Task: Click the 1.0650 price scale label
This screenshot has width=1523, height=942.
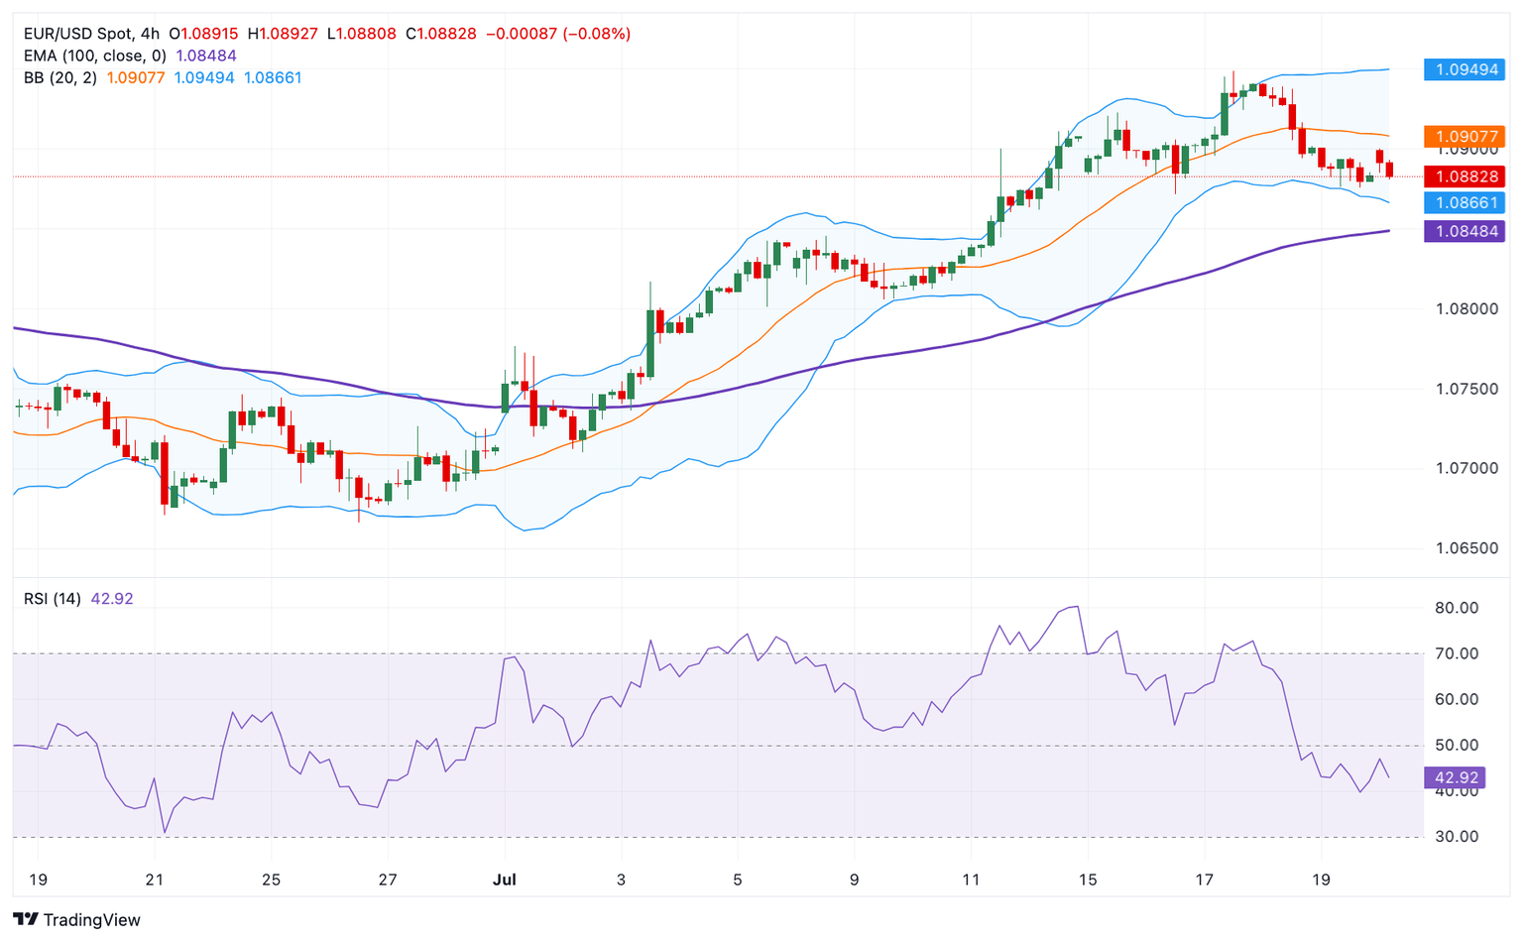Action: coord(1466,548)
